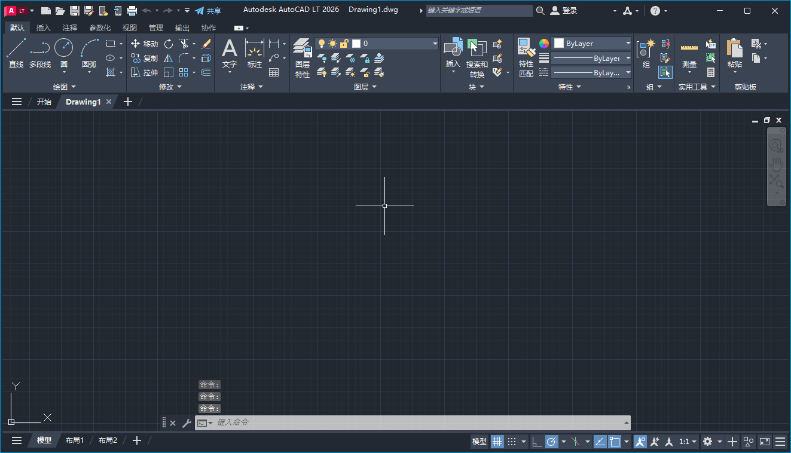Viewport: 791px width, 453px height.
Task: Click the 共享 (Share) button
Action: (x=208, y=10)
